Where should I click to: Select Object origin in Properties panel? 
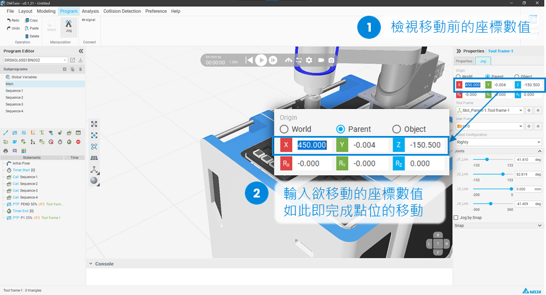point(517,76)
